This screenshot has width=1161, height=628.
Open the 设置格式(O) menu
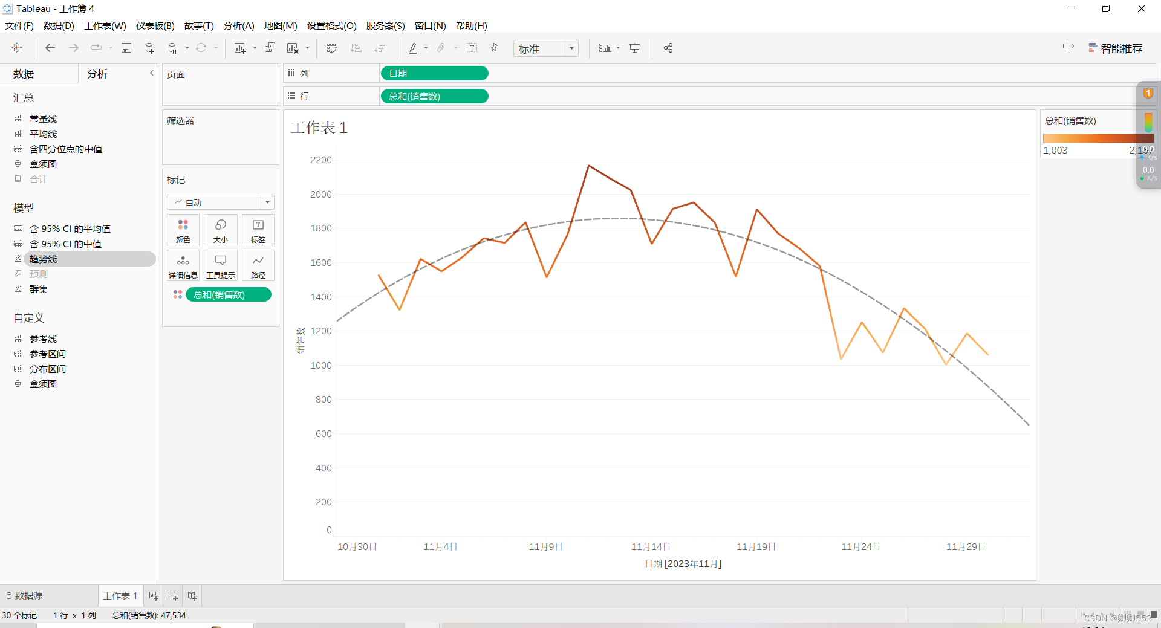(331, 25)
